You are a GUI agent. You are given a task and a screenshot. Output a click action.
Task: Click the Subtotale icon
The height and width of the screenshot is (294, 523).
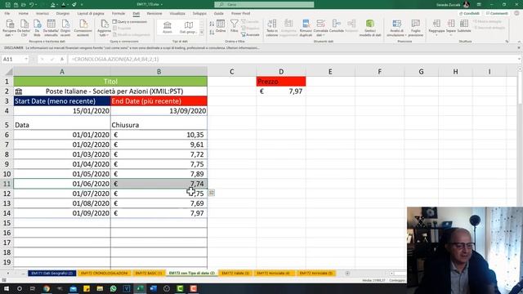(464, 26)
